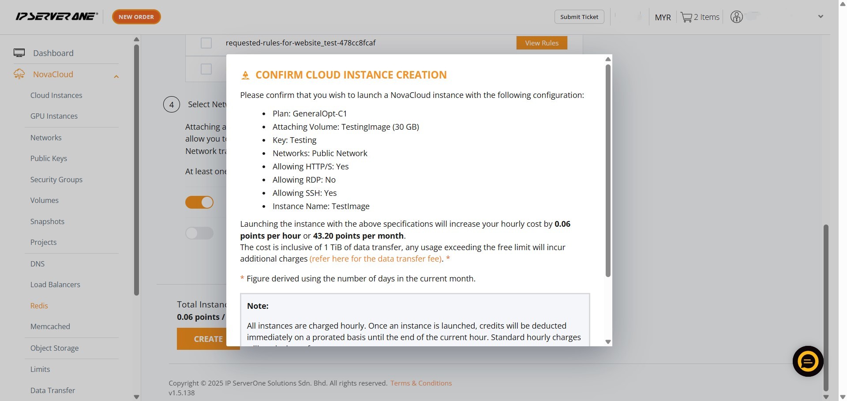847x401 pixels.
Task: Click the NovaCloud cloud icon
Action: tap(19, 74)
